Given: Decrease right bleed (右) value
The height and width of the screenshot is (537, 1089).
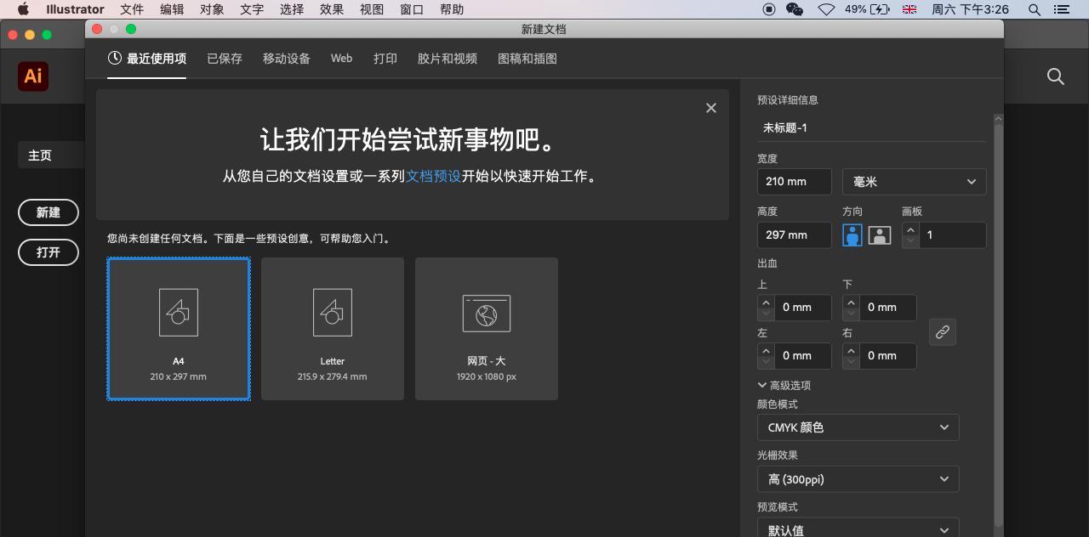Looking at the screenshot, I should 851,362.
